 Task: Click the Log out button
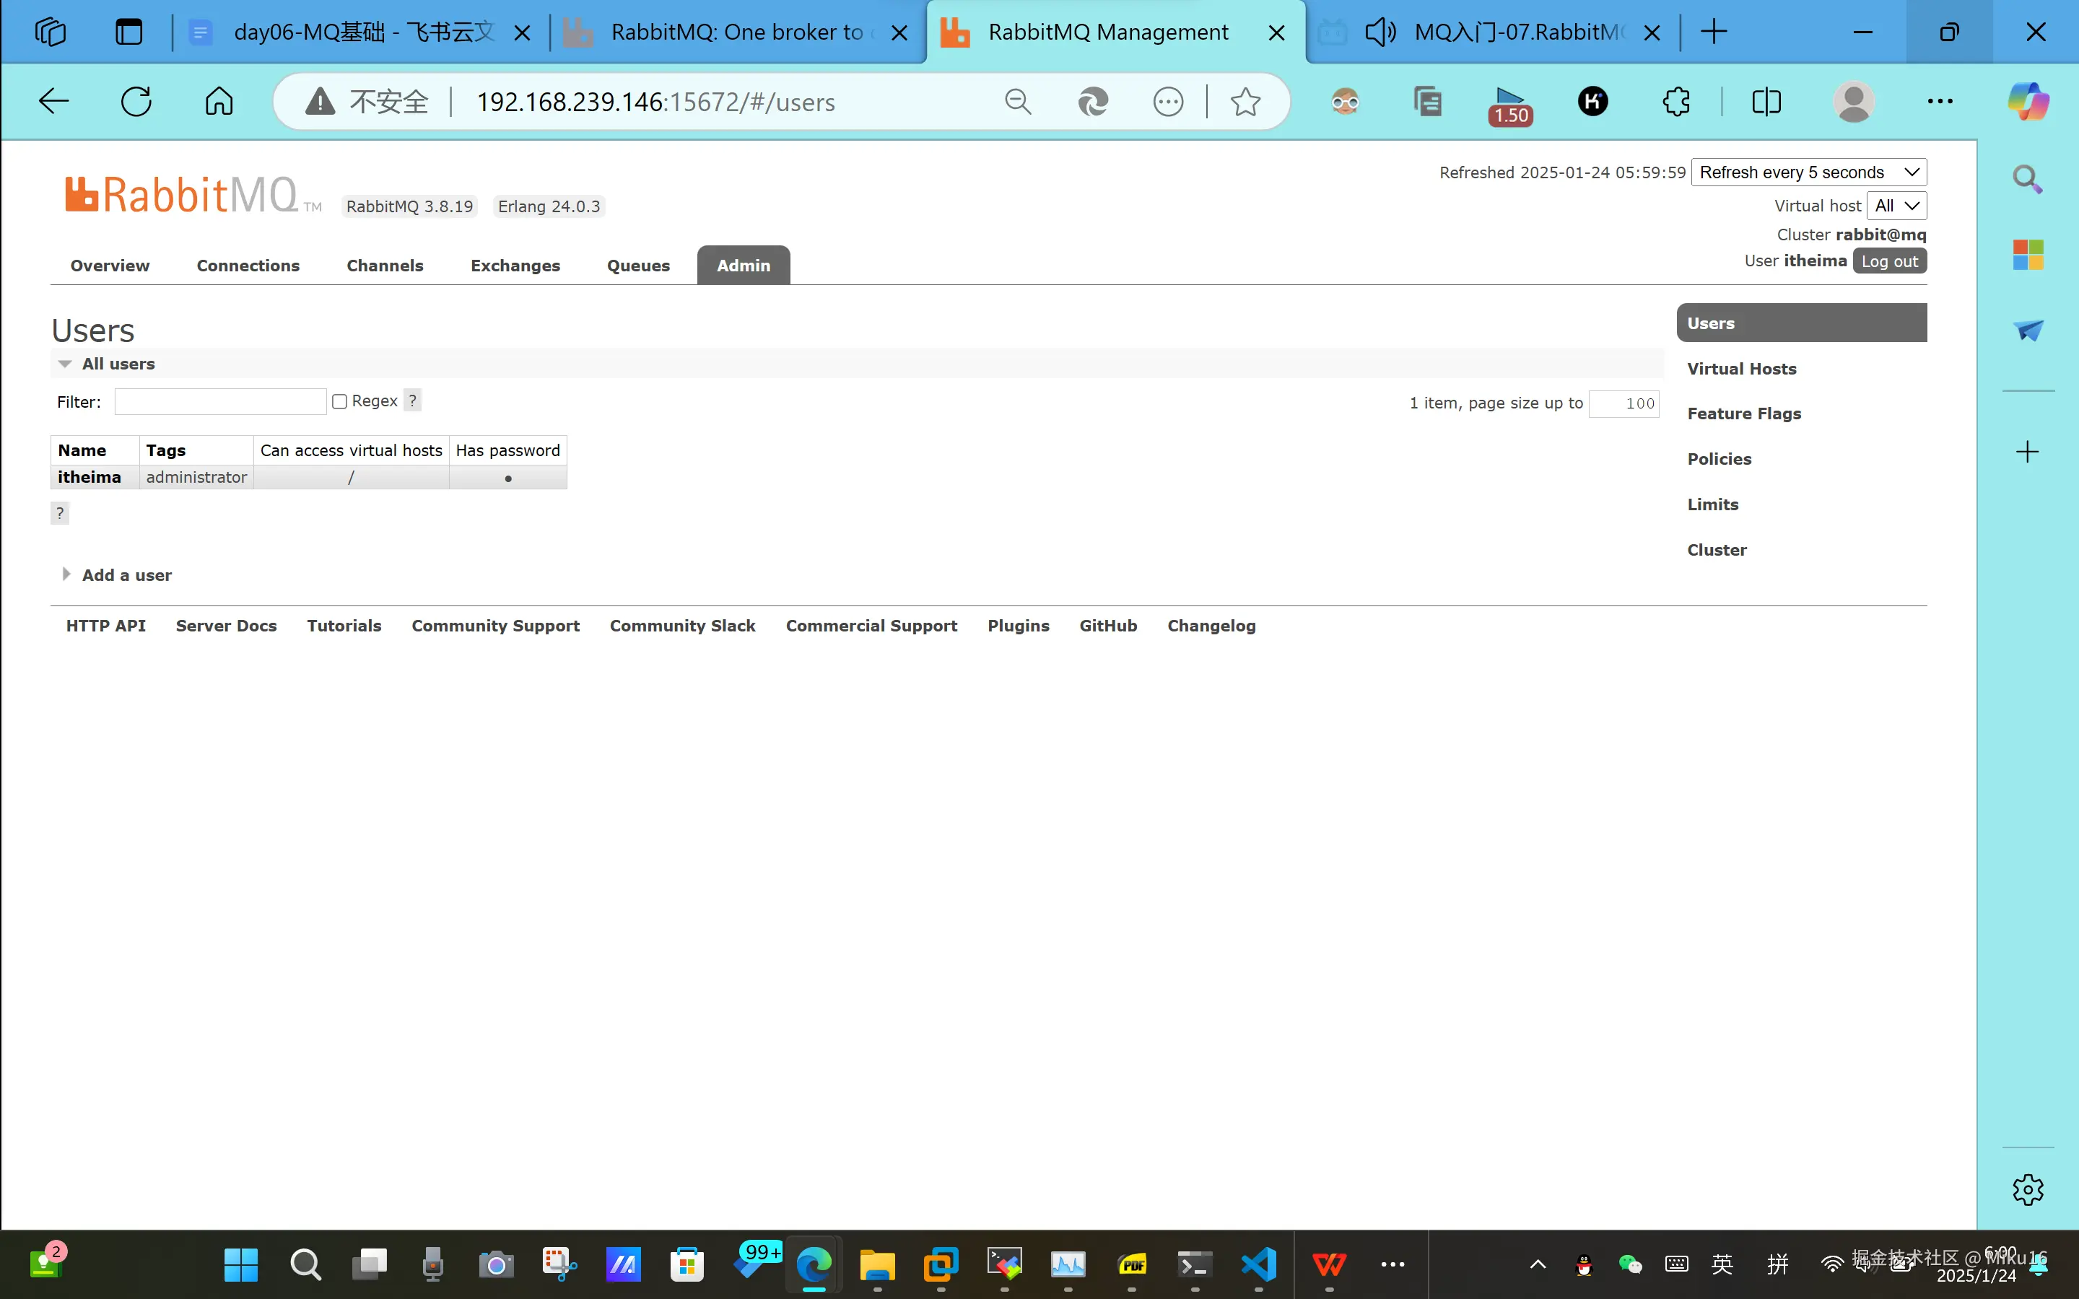(x=1888, y=261)
